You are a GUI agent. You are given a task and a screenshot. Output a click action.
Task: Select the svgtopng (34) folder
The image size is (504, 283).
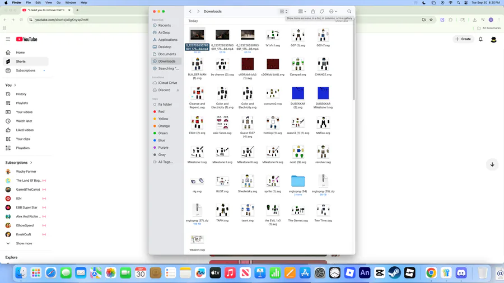point(298,185)
